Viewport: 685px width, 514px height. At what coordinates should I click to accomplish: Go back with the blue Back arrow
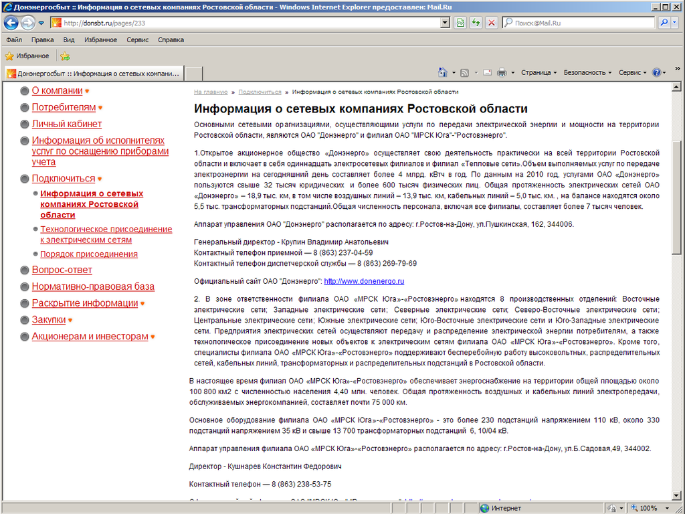[x=11, y=23]
